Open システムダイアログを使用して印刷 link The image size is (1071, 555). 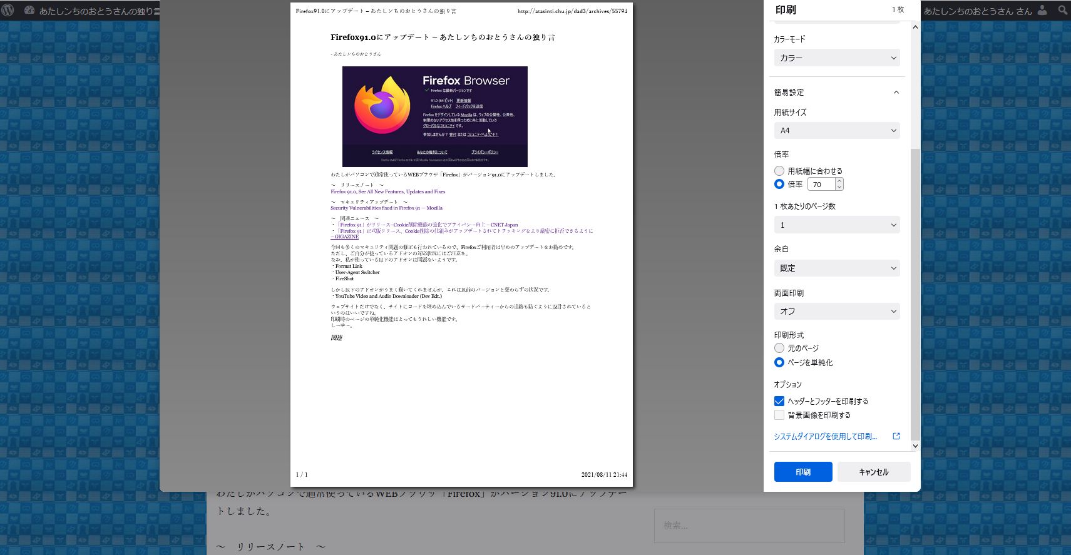tap(826, 436)
